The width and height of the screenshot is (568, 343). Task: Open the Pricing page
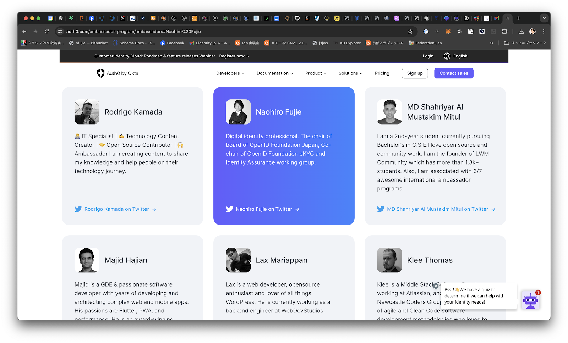[382, 73]
